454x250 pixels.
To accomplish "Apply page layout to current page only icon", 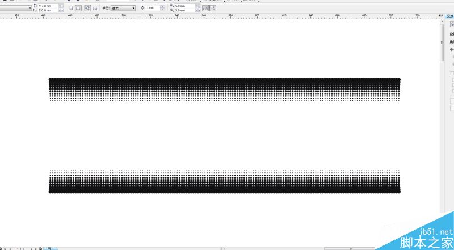I will tap(95, 9).
